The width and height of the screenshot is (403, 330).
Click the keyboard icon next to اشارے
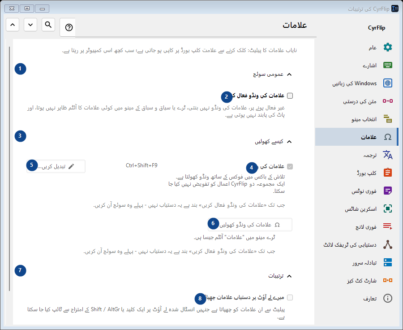point(388,65)
